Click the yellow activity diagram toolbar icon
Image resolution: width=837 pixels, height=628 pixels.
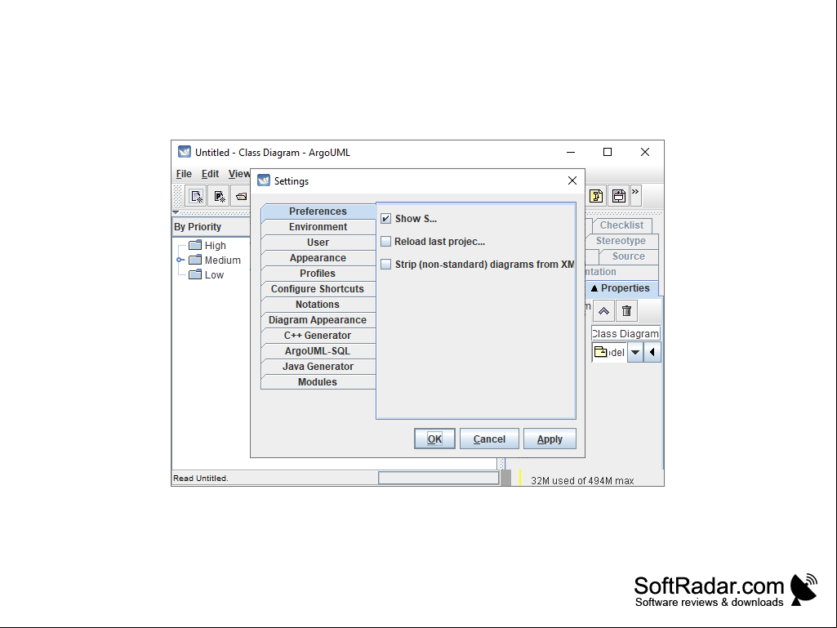pos(596,196)
